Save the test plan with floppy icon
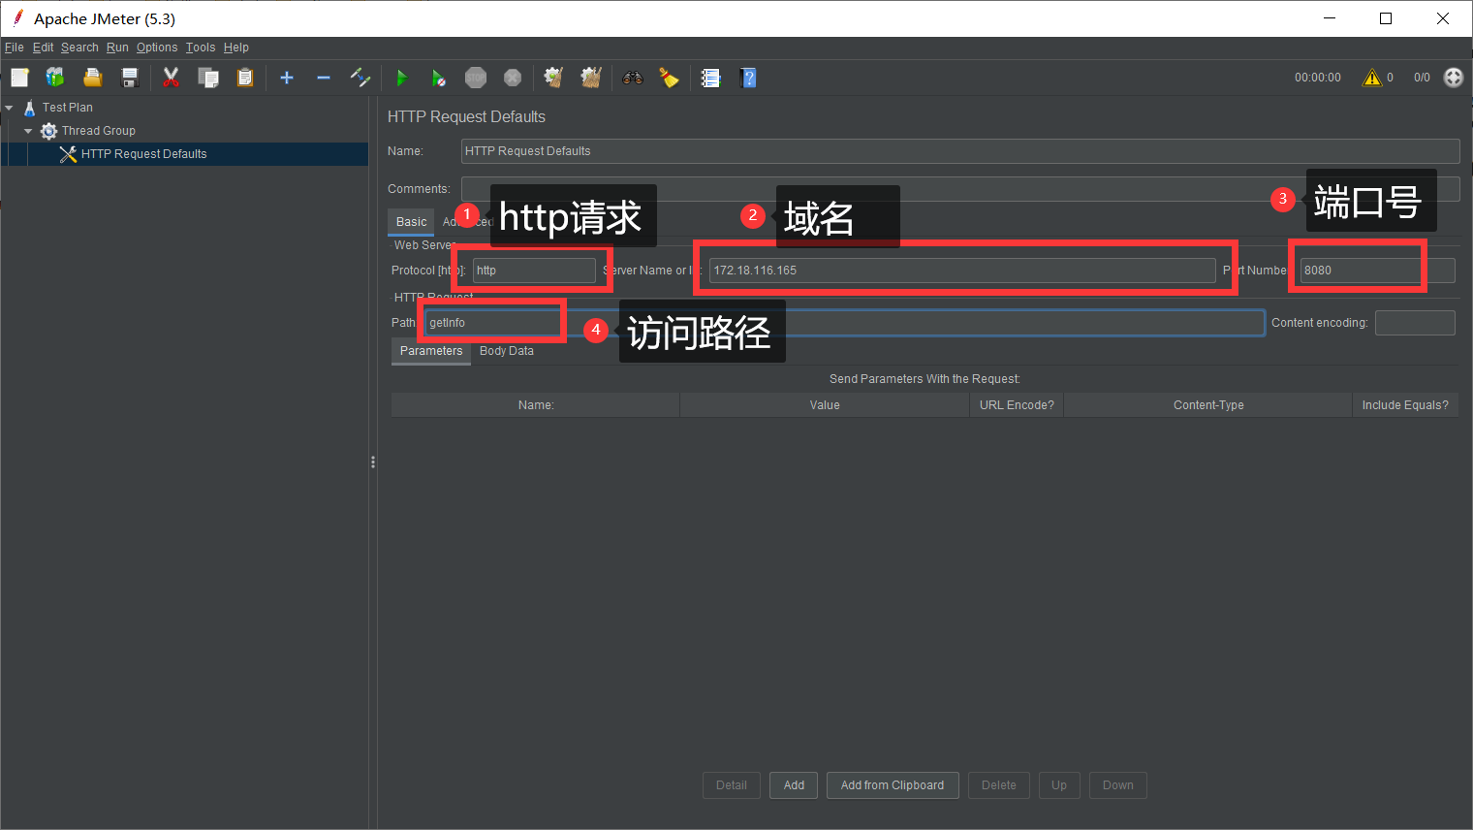Screen dimensions: 1473x830 point(130,78)
